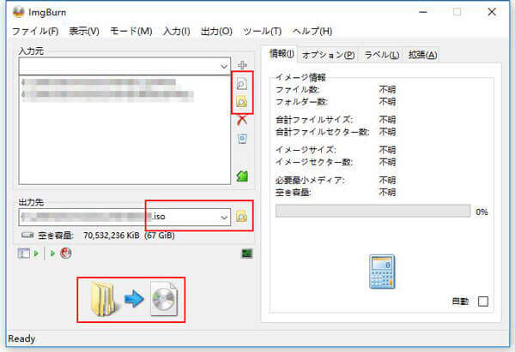Click the add source plus icon
Viewport: 515px width, 352px height.
coord(242,65)
